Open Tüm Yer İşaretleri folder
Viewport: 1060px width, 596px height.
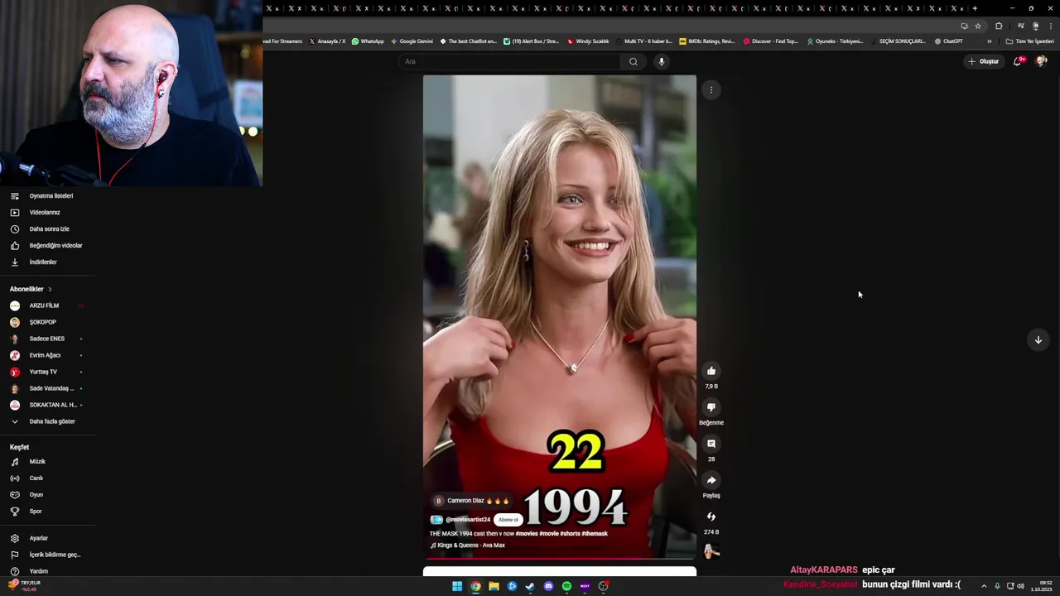[1029, 41]
